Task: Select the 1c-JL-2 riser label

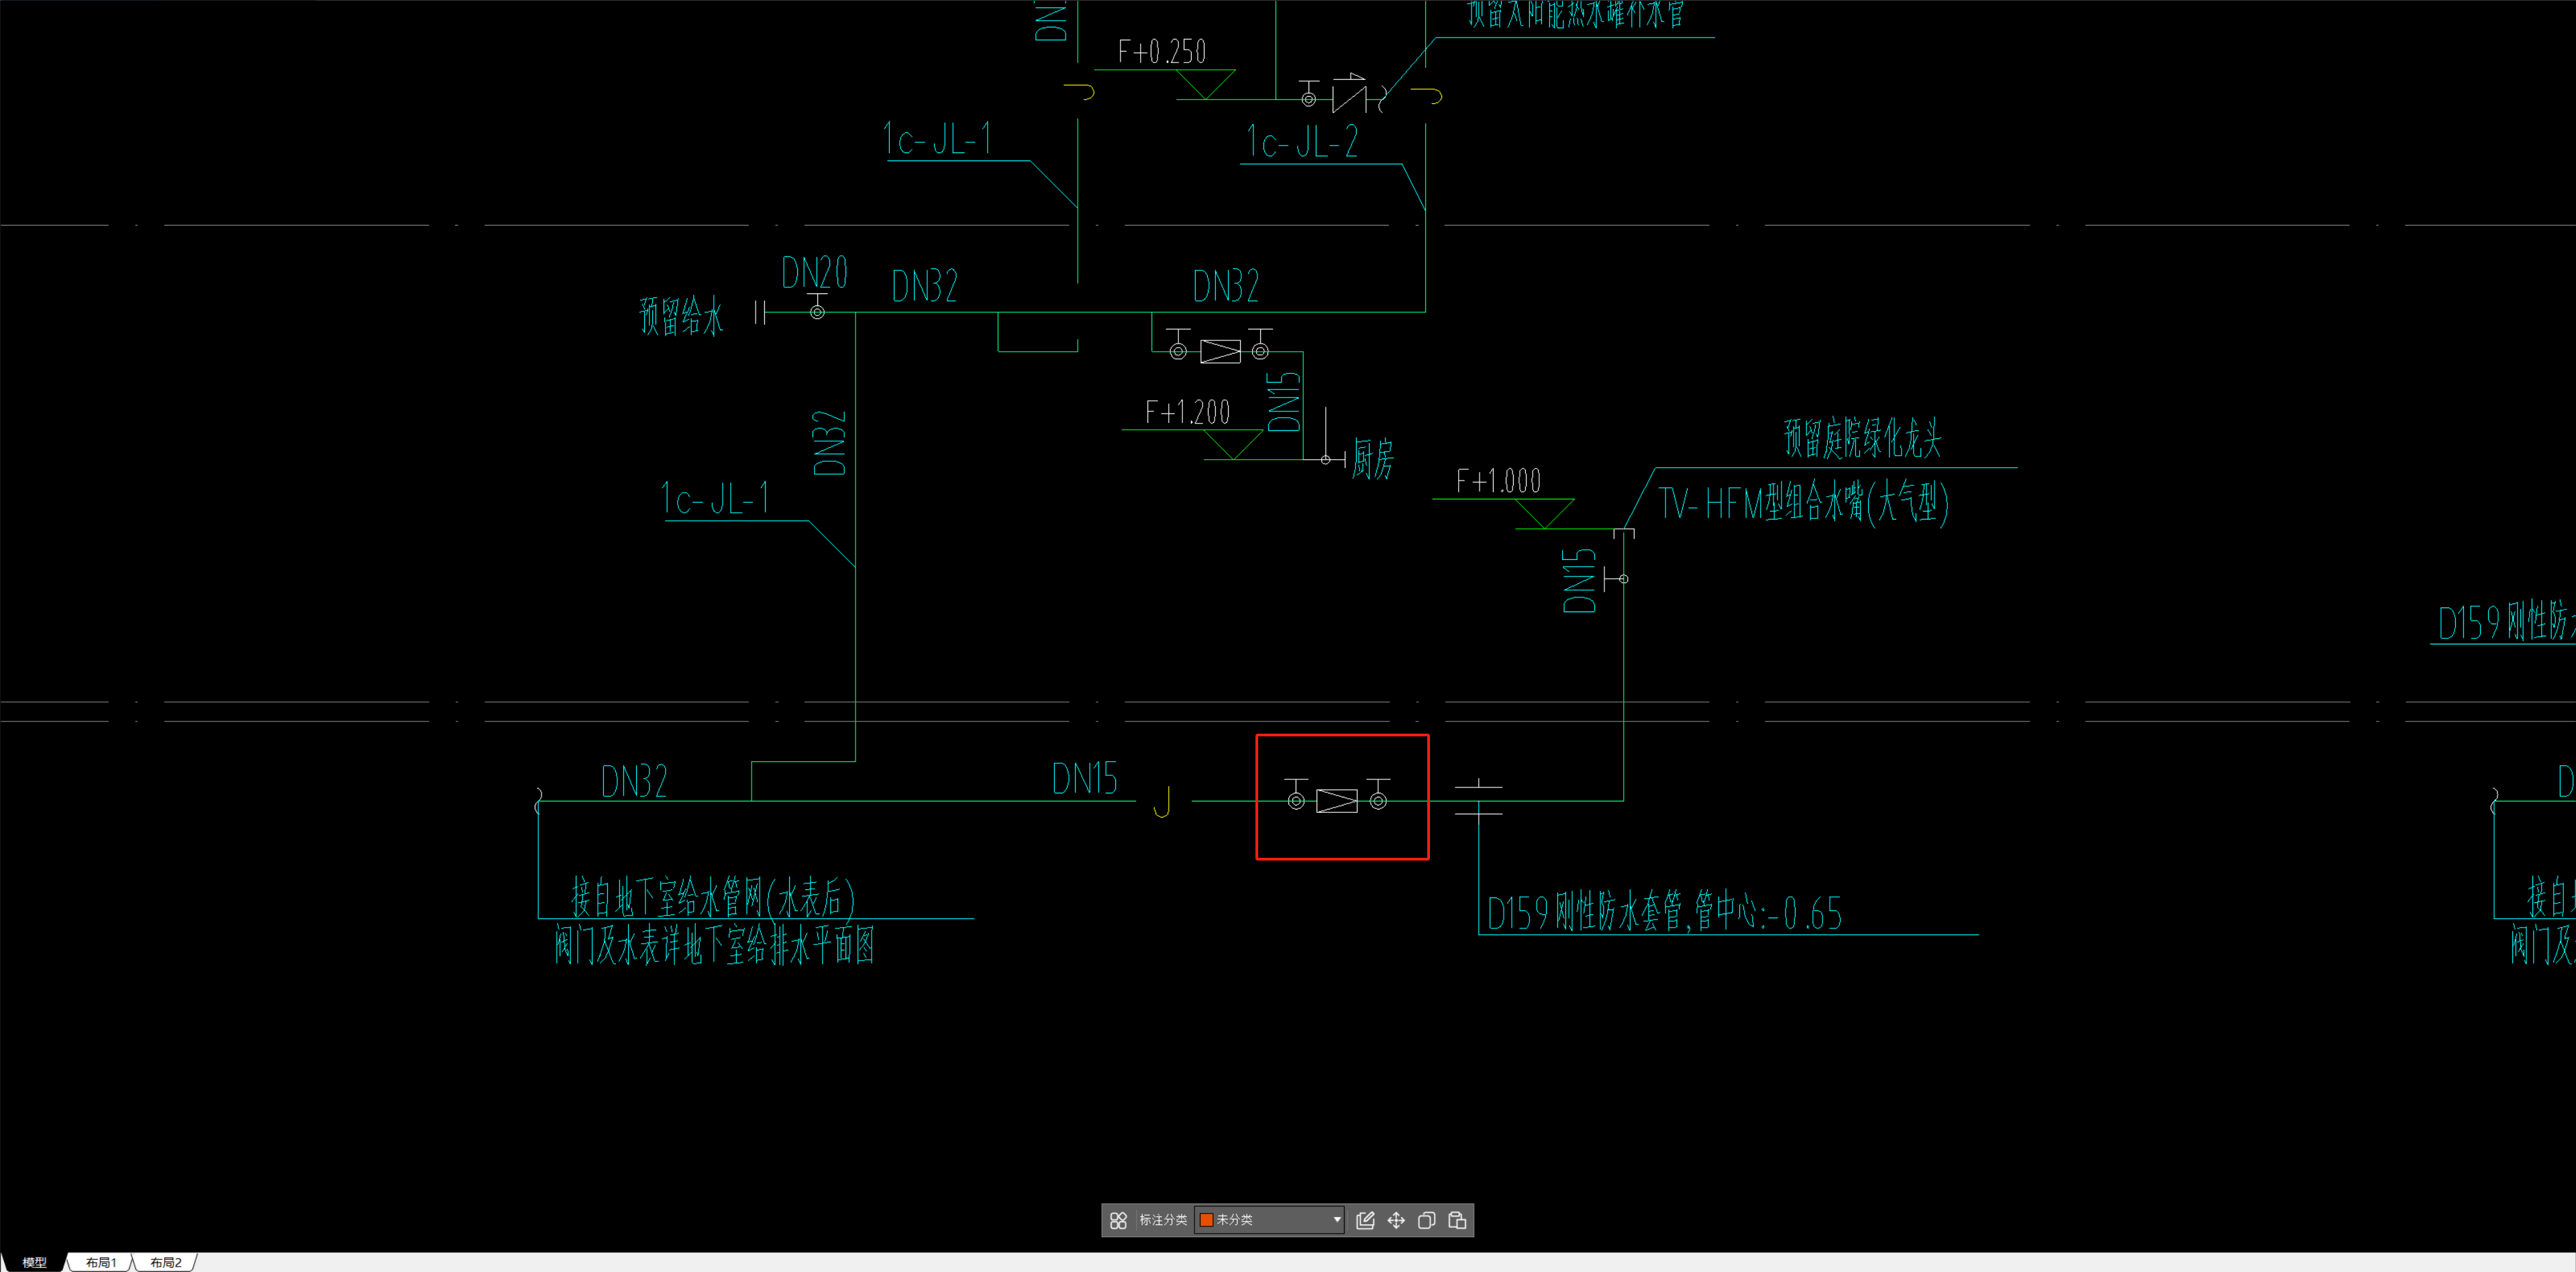Action: point(1302,141)
